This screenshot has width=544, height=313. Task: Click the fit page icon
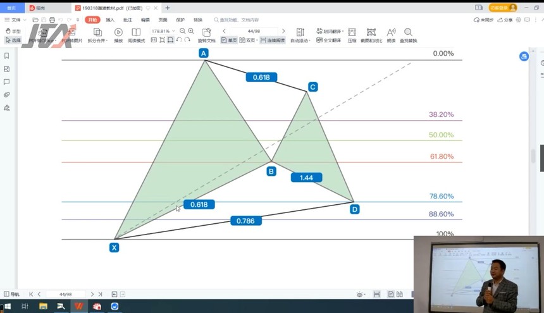tap(162, 40)
